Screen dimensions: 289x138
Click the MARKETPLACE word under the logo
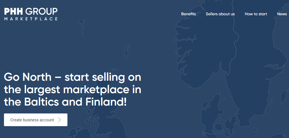tap(31, 19)
